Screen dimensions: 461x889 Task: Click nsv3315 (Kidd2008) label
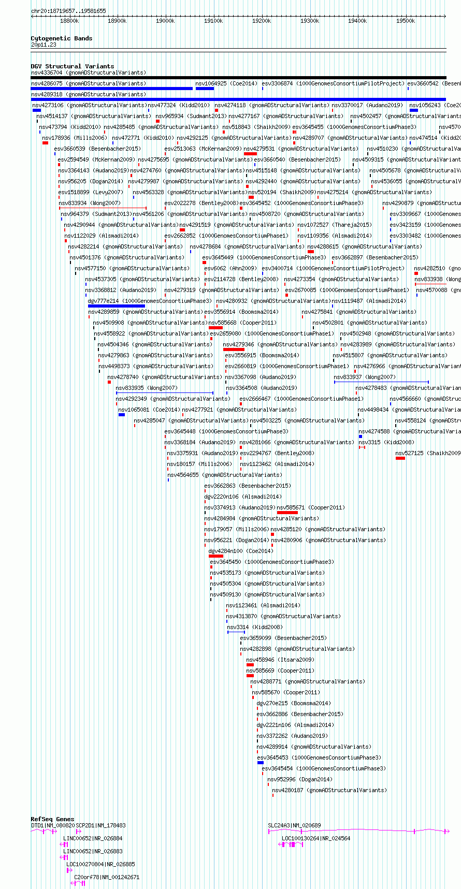[387, 442]
